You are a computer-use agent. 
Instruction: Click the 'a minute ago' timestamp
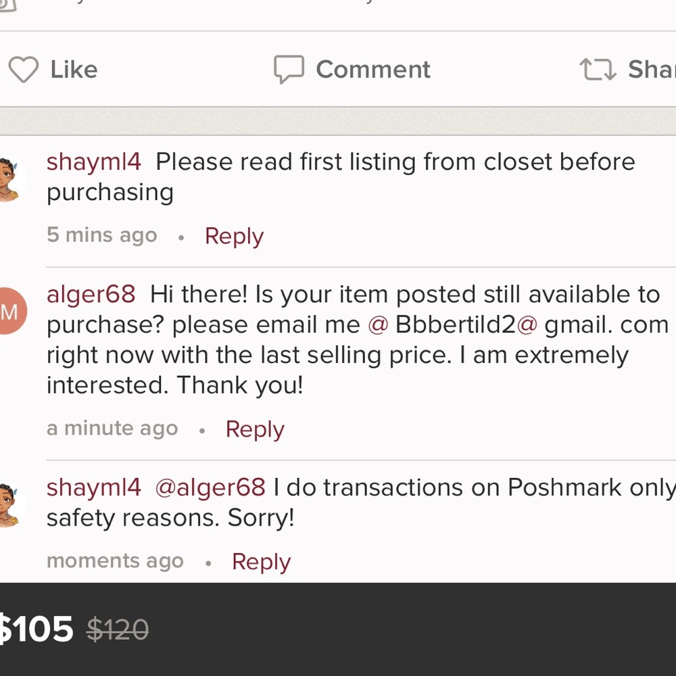112,427
